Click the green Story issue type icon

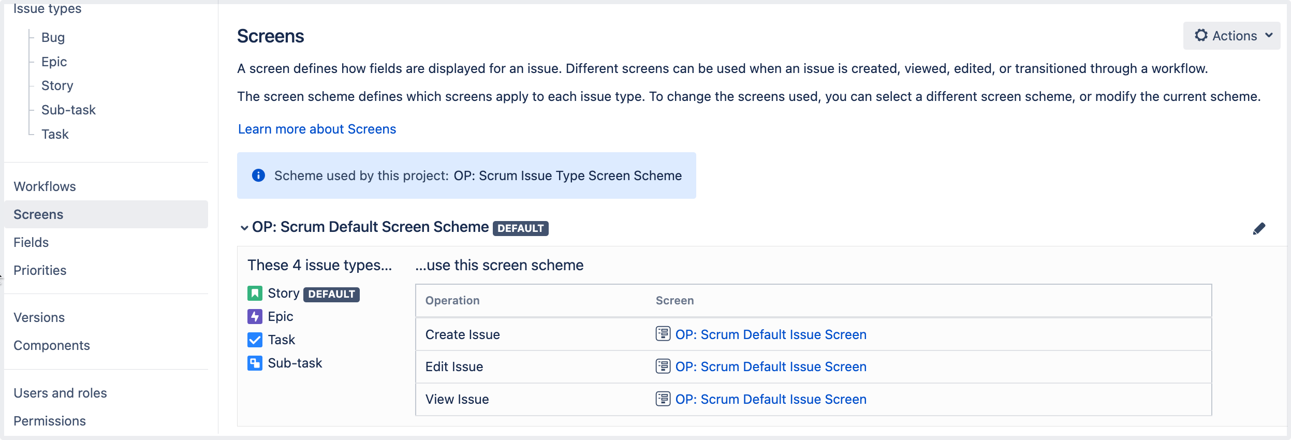pyautogui.click(x=255, y=294)
